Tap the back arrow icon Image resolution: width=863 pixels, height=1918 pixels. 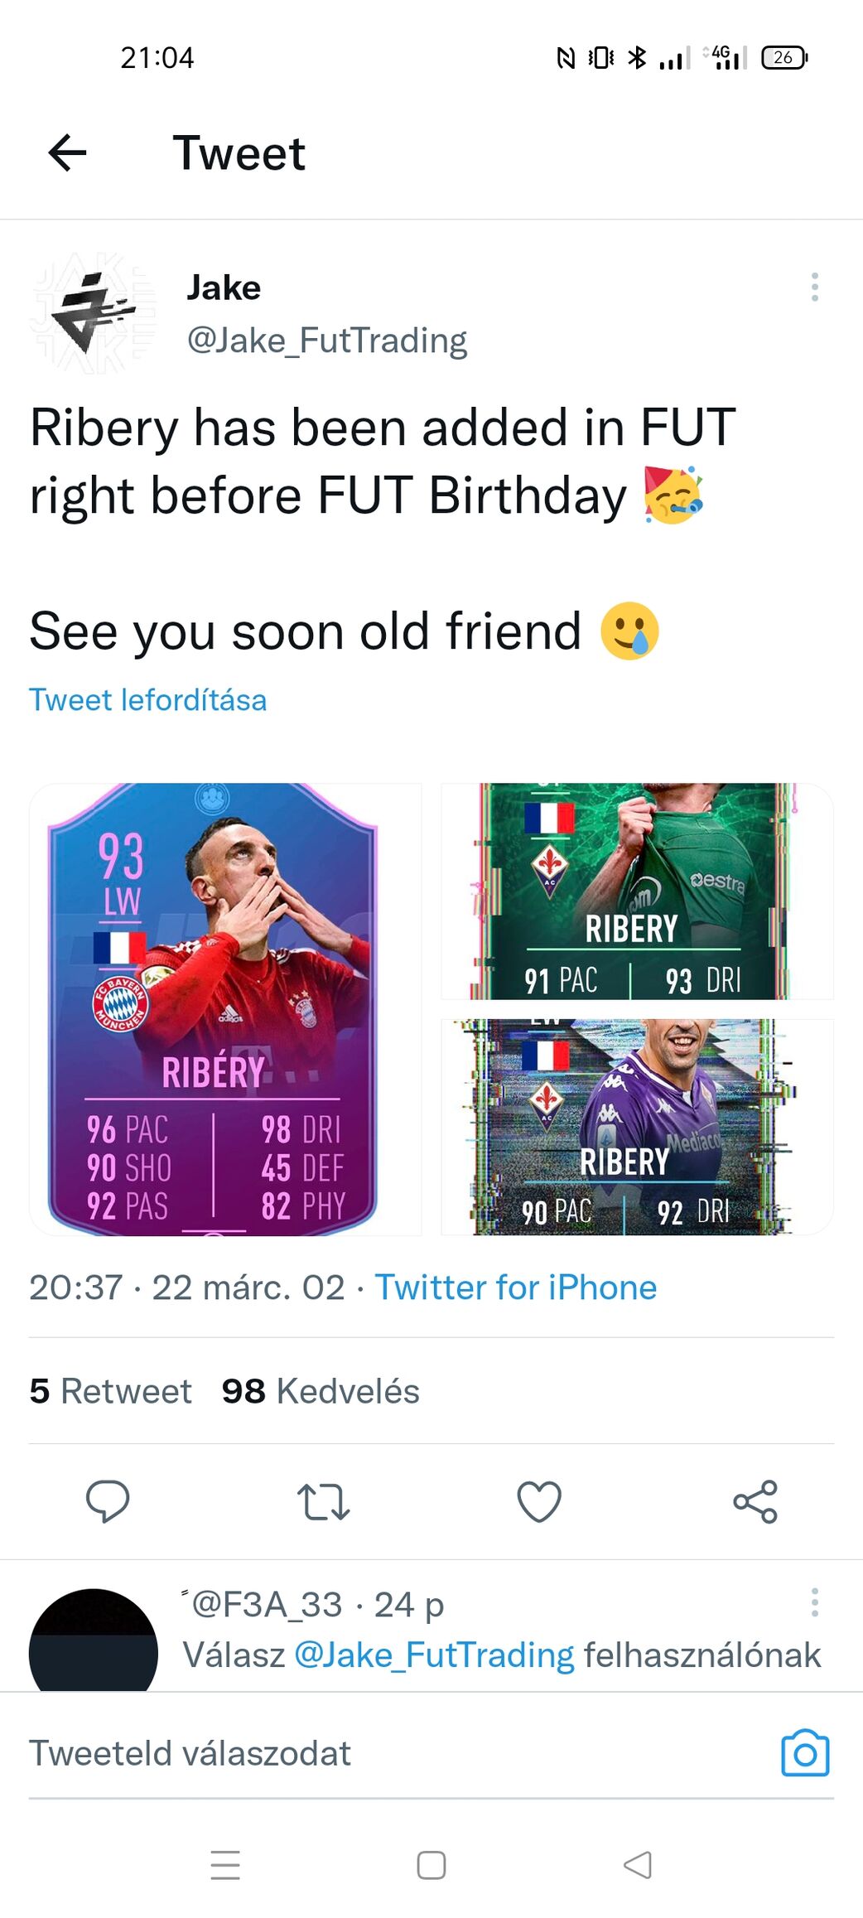coord(67,153)
